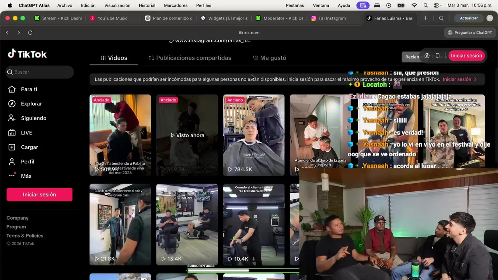The height and width of the screenshot is (280, 498).
Task: Open the Marcadores menu
Action: pyautogui.click(x=175, y=5)
